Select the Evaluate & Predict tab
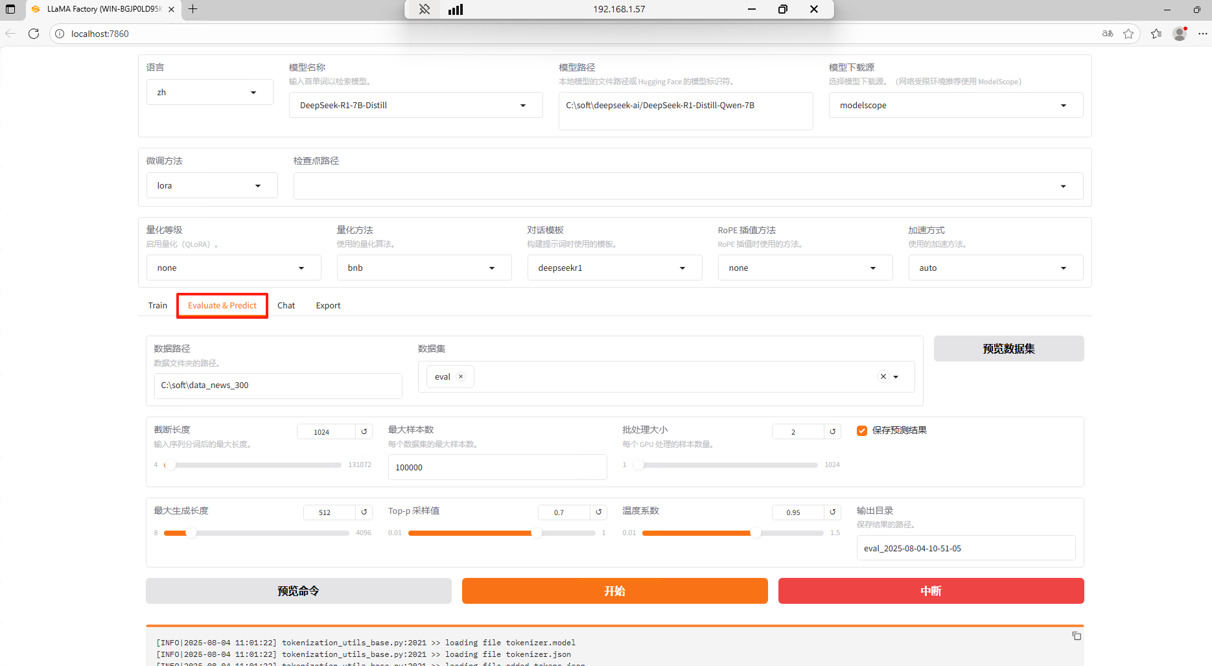Image resolution: width=1212 pixels, height=666 pixels. pos(222,305)
